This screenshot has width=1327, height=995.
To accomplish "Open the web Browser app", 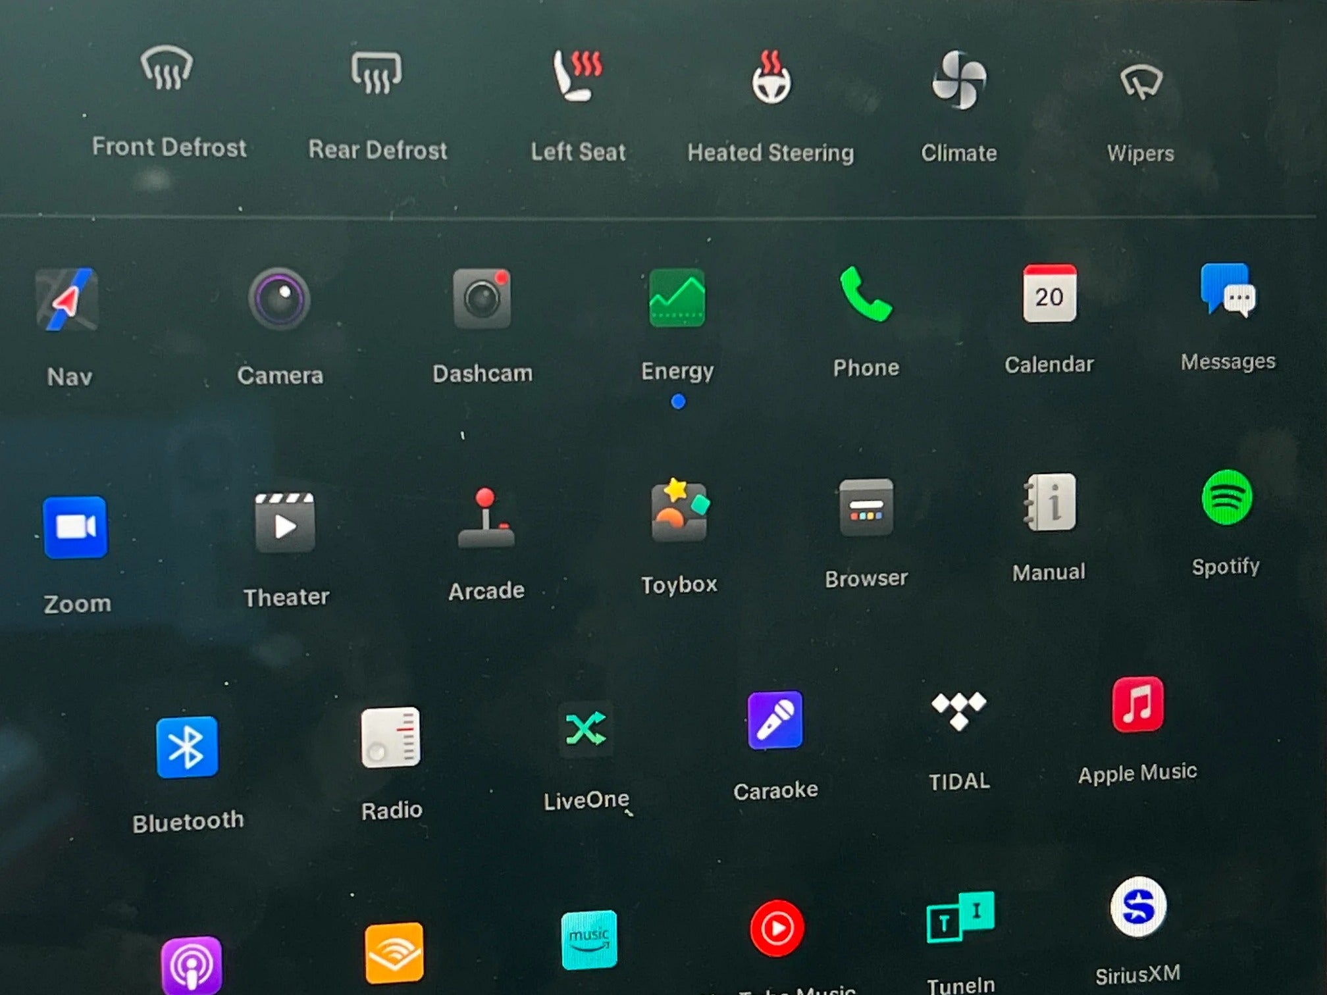I will coord(866,507).
